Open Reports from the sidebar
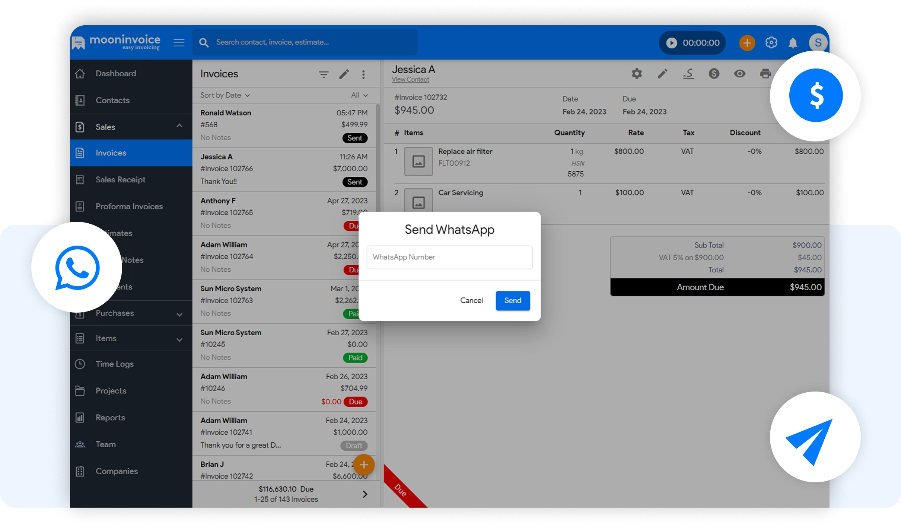The image size is (901, 527). [x=110, y=418]
